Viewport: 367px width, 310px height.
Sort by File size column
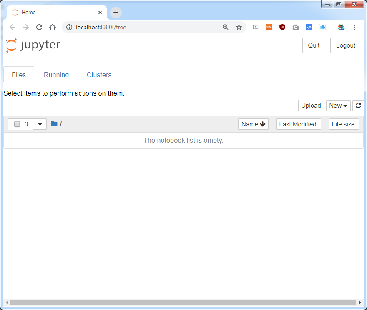point(344,124)
